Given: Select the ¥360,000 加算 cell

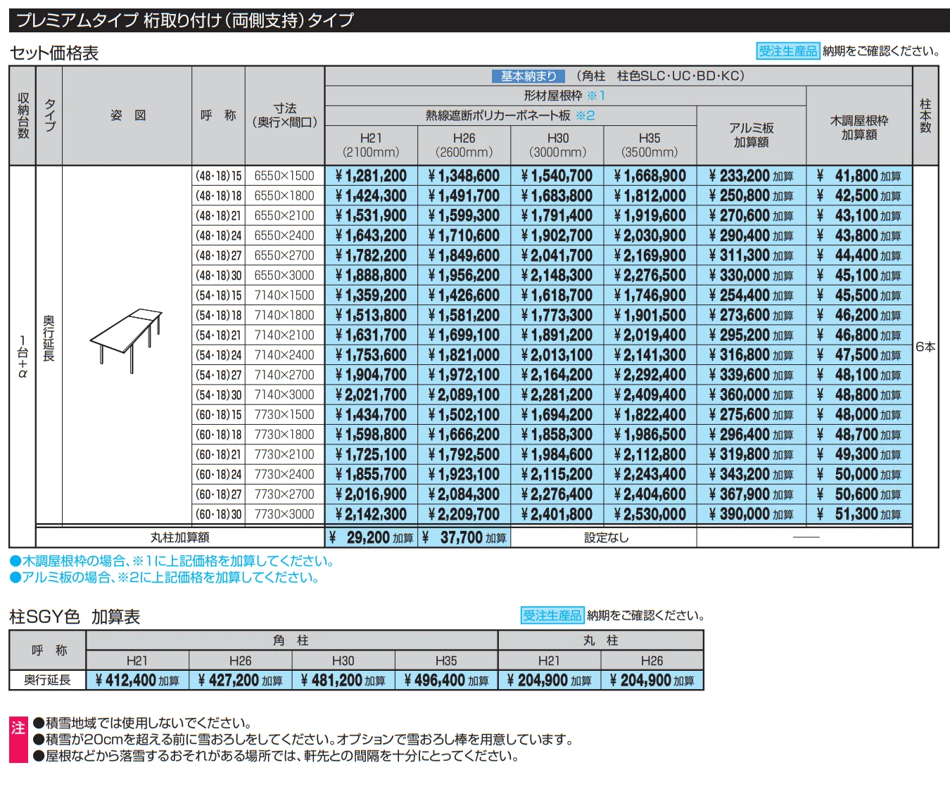Looking at the screenshot, I should [752, 395].
